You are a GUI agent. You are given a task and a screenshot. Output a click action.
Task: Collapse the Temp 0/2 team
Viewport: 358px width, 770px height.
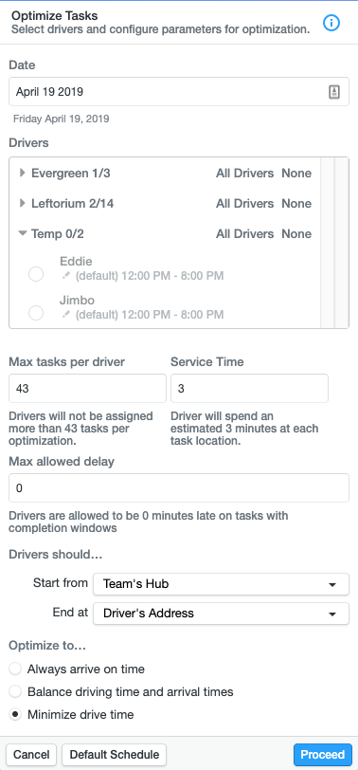[22, 233]
